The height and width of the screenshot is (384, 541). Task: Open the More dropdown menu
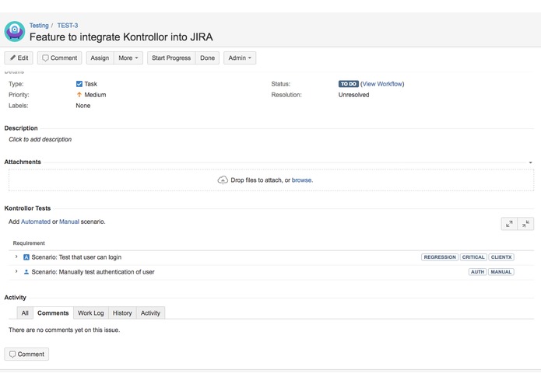128,58
